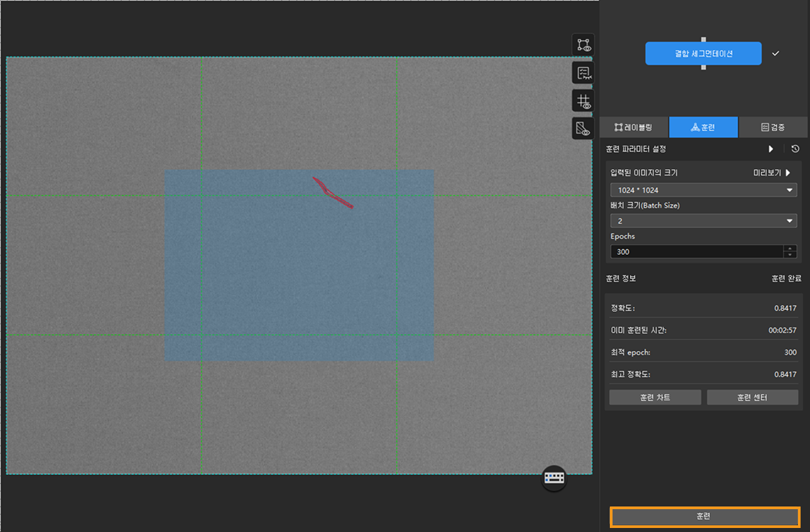Click the 최고 정확도 value 0.8417

pos(785,374)
